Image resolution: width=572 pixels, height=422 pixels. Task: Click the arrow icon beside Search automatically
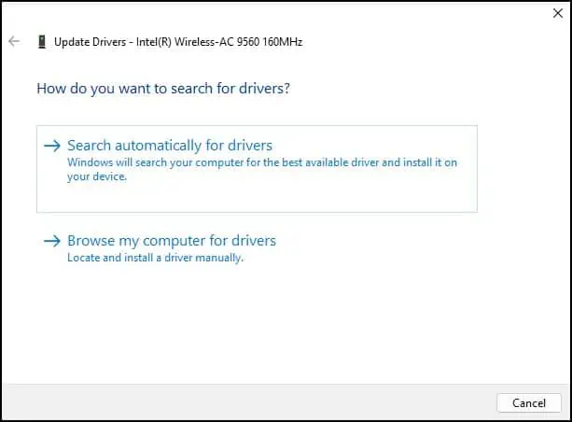52,146
